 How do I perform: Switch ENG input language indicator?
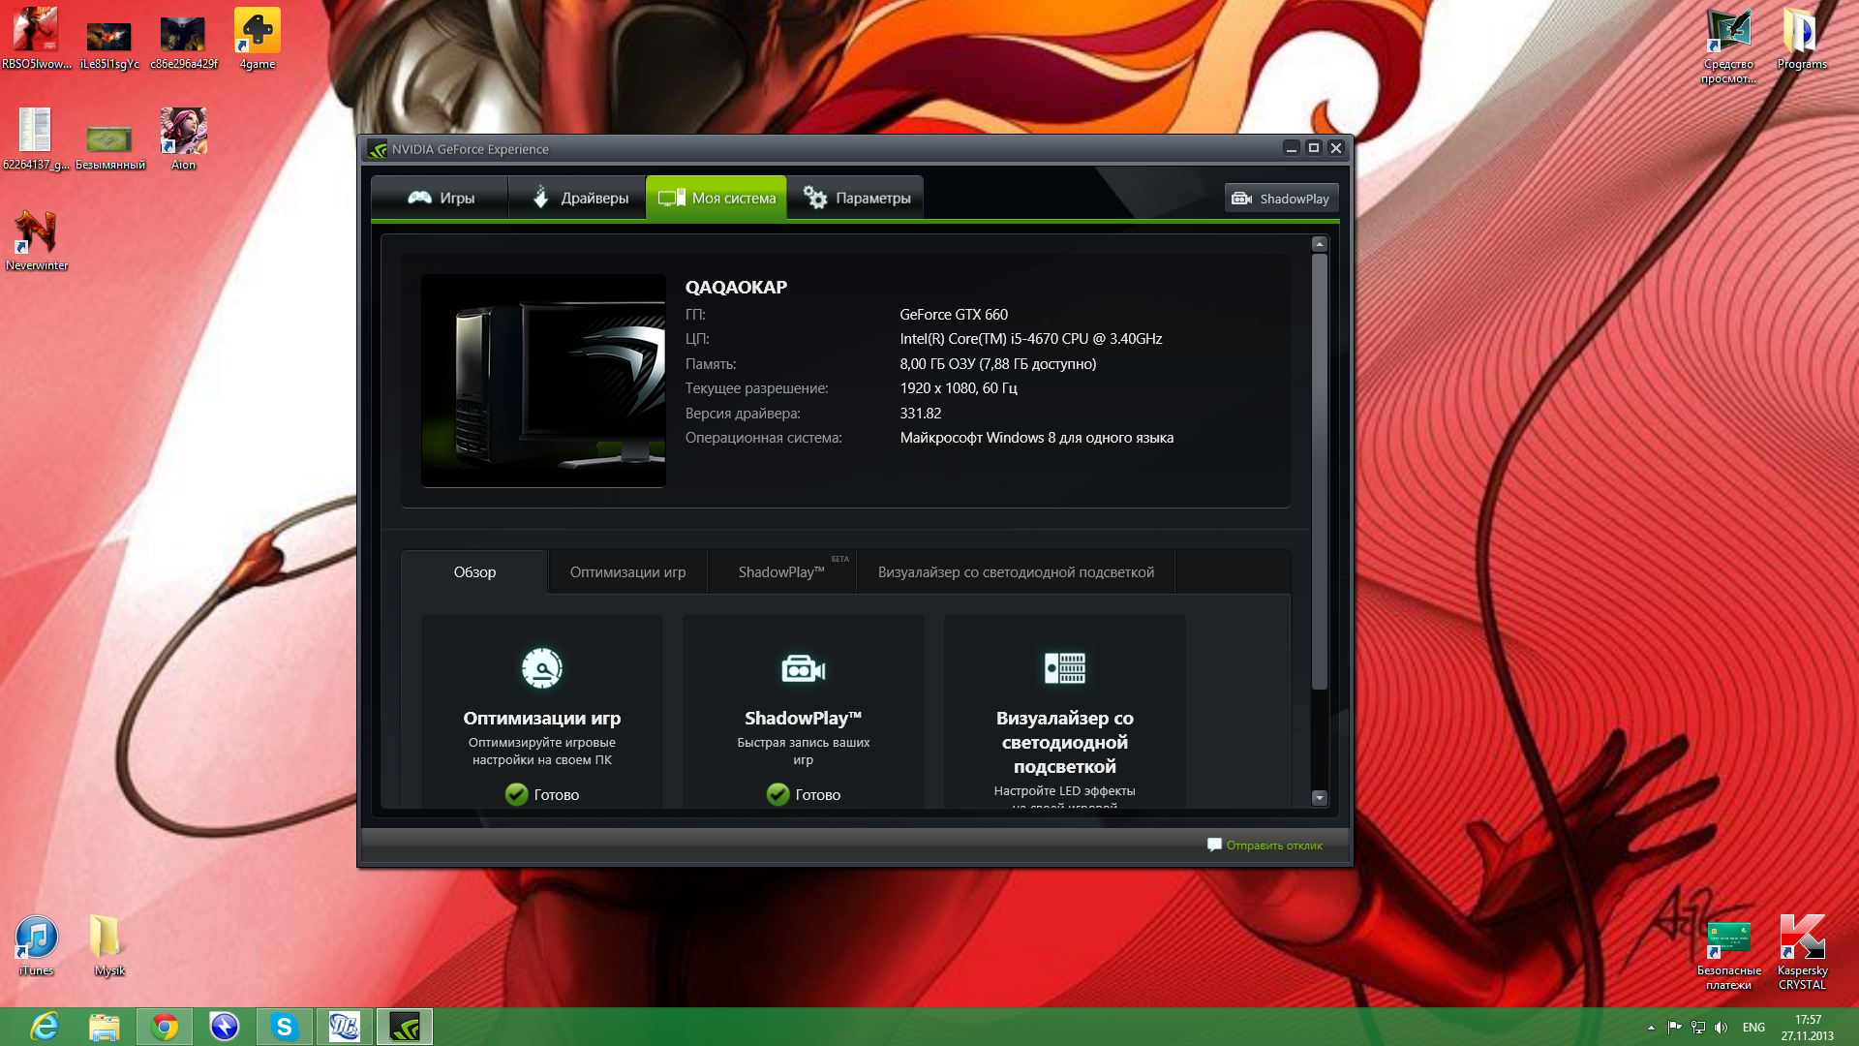1753,1028
